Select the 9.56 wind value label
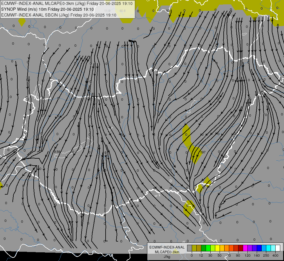Viewport: 284px width, 261px height. coord(57,152)
